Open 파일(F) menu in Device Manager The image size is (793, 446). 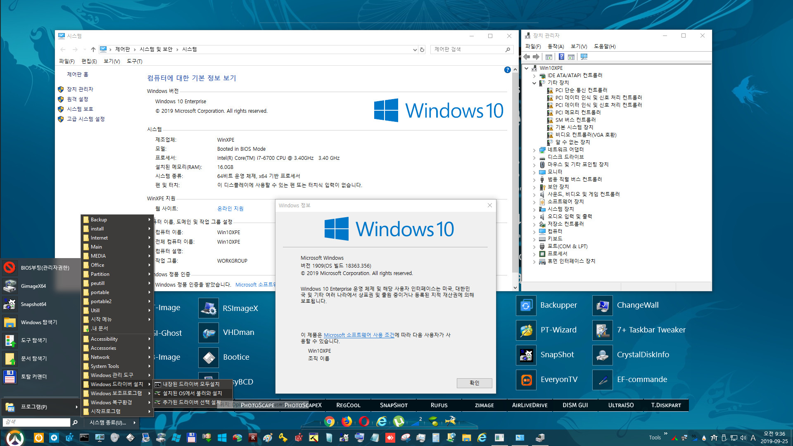[x=533, y=46]
